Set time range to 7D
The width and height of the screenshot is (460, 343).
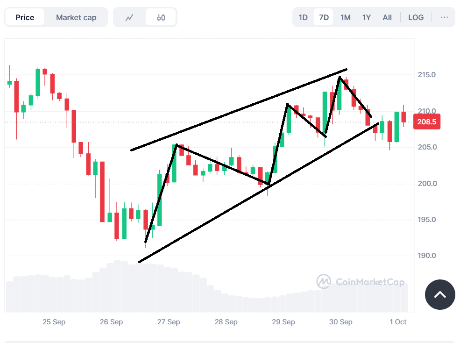324,18
